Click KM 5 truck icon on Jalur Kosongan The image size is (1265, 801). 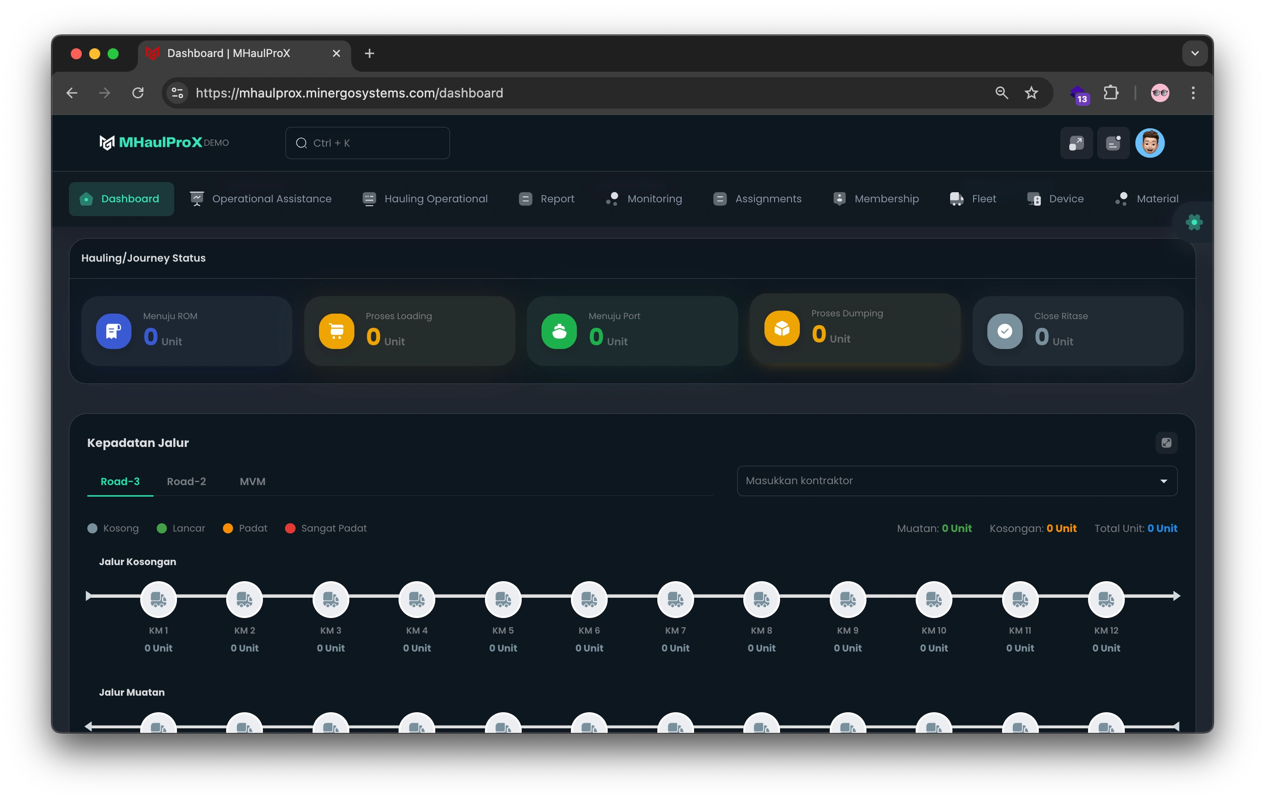503,599
